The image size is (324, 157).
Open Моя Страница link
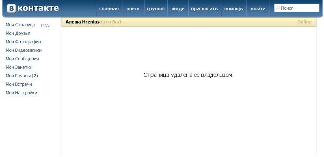point(20,25)
